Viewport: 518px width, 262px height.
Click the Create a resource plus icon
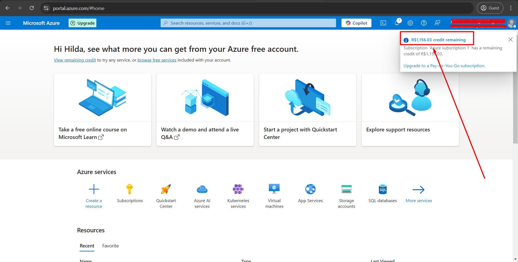tap(94, 189)
